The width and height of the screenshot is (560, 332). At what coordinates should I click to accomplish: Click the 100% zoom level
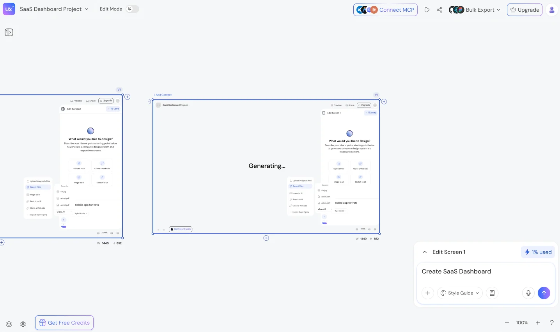coord(522,323)
